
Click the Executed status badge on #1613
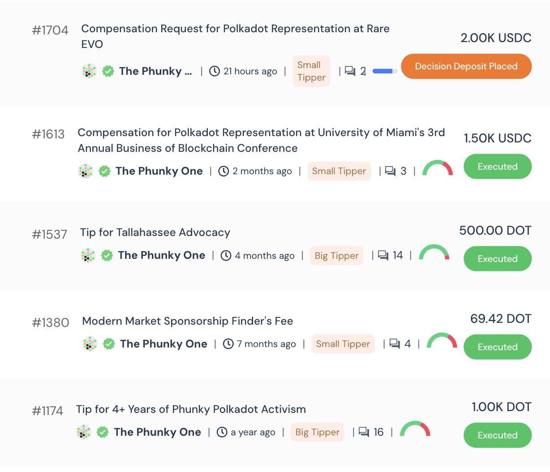click(497, 167)
